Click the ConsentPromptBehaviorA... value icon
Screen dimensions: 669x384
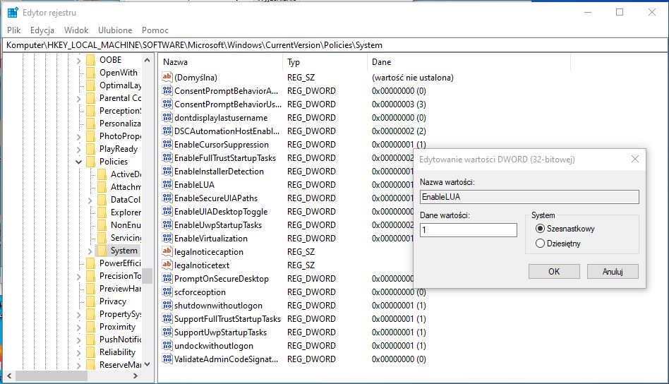click(x=167, y=91)
